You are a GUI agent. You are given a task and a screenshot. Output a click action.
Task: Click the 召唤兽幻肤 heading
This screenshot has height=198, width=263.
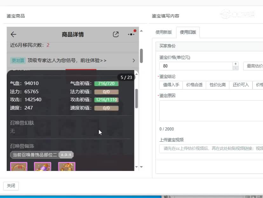coord(22,123)
